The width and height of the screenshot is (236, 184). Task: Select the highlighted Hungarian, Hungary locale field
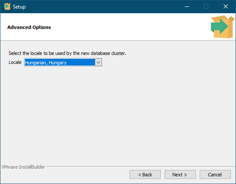pyautogui.click(x=59, y=62)
